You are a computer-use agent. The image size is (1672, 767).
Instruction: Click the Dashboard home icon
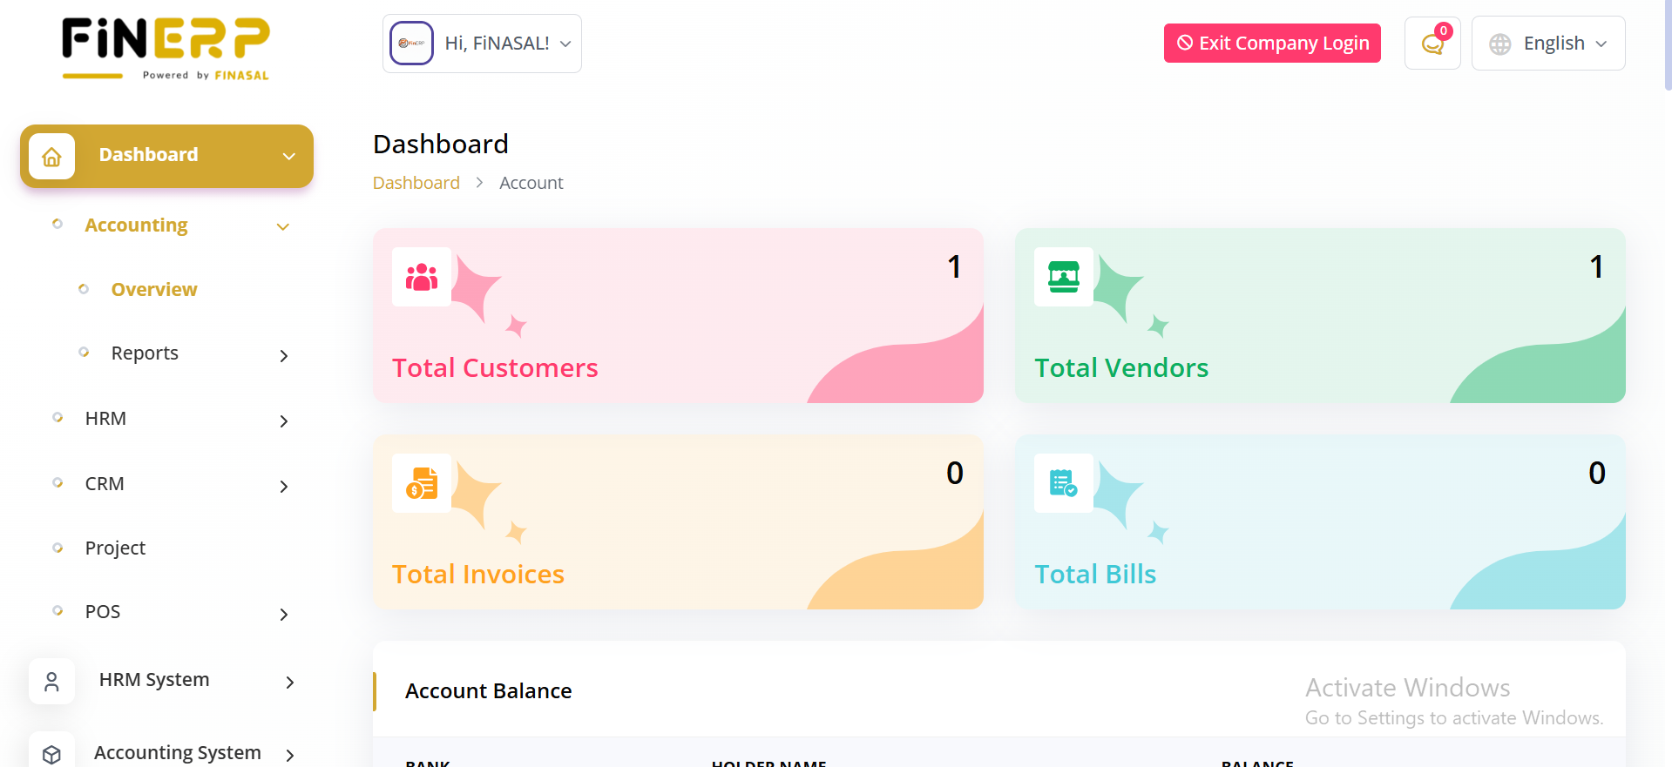(x=52, y=157)
